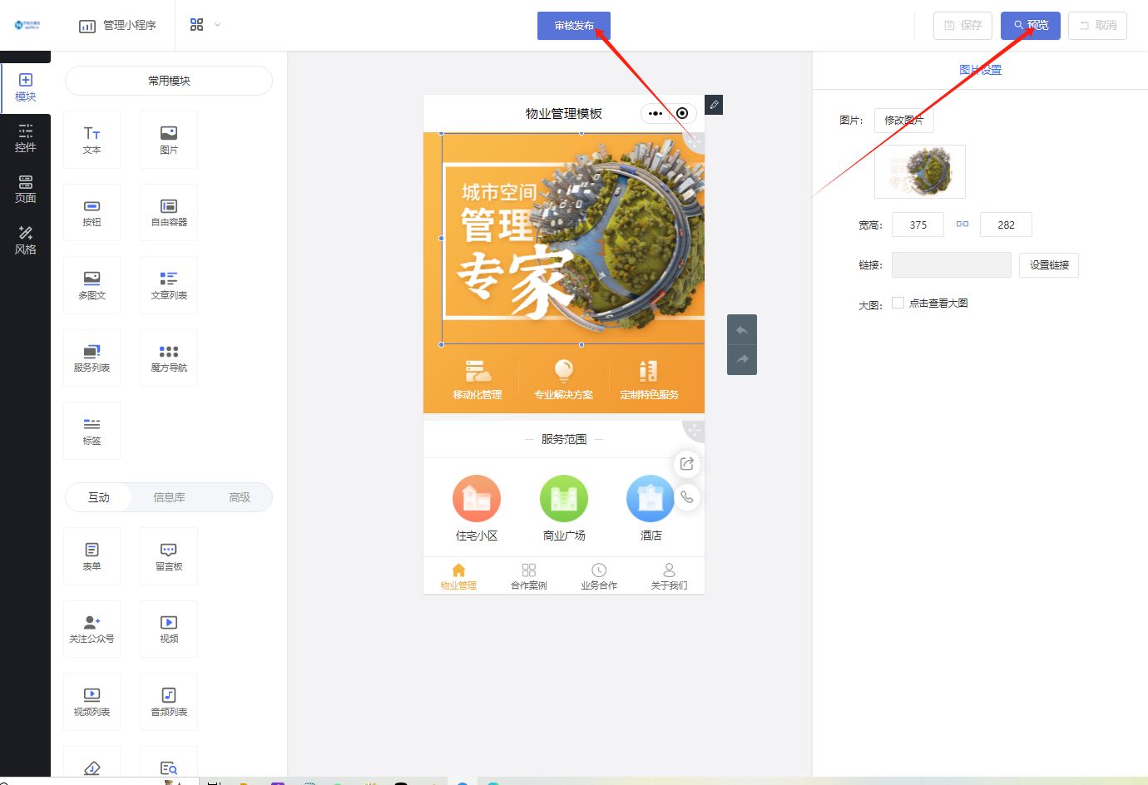Select the 合作案例 bottom nav tab

coord(529,576)
